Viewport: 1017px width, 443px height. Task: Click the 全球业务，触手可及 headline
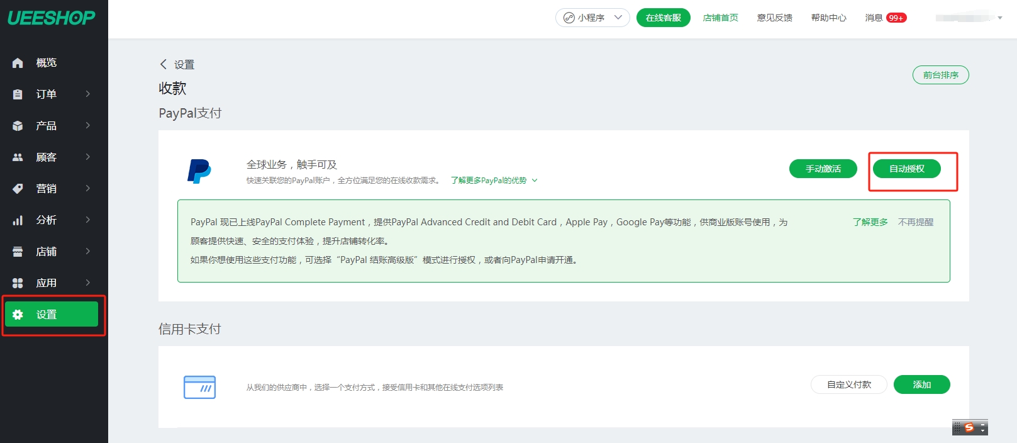(292, 165)
